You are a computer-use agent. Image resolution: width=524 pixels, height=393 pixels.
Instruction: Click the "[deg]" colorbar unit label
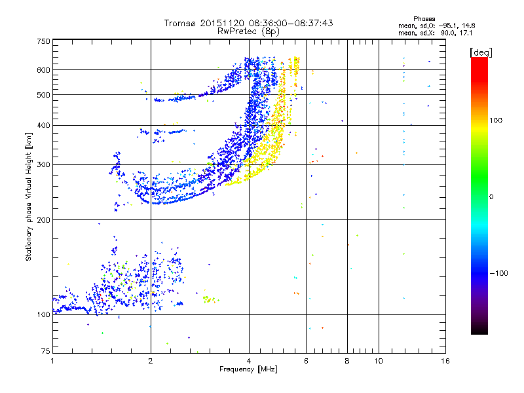point(481,52)
